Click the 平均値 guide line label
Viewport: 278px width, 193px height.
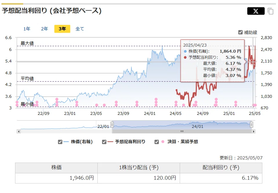coord(27,78)
